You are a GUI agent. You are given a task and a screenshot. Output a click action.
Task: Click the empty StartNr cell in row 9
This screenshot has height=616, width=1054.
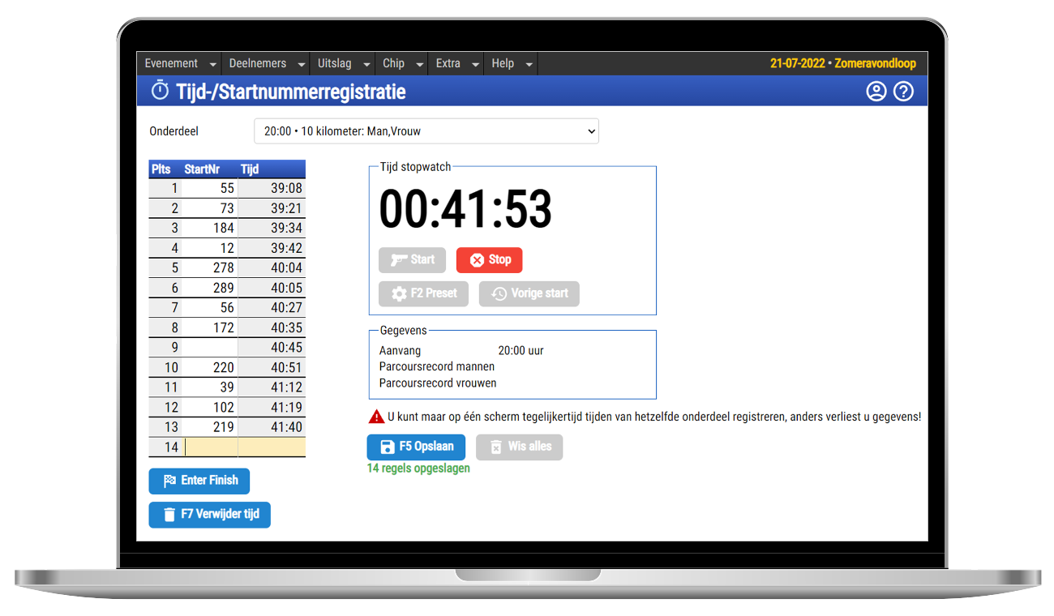[x=211, y=348]
